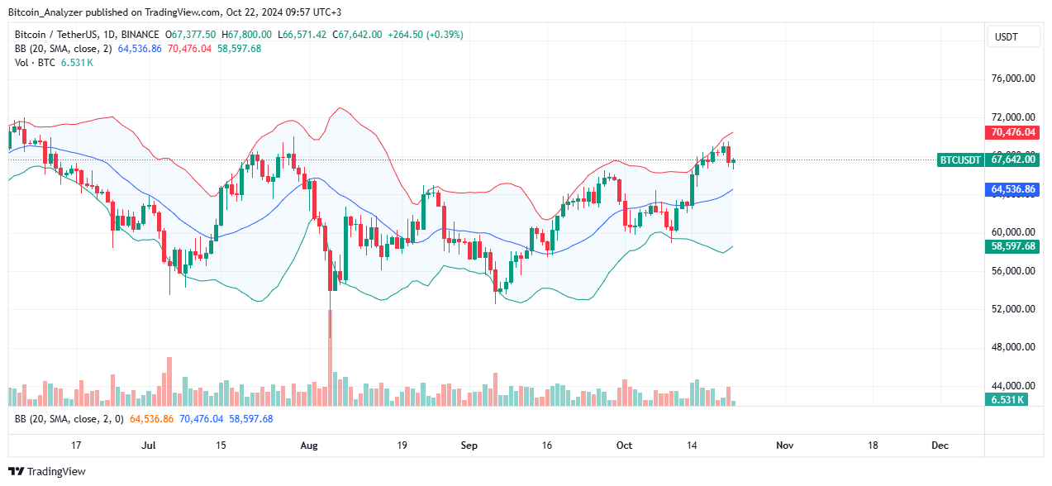Open the USDT currency selector
Image resolution: width=1052 pixels, height=486 pixels.
[x=1007, y=37]
